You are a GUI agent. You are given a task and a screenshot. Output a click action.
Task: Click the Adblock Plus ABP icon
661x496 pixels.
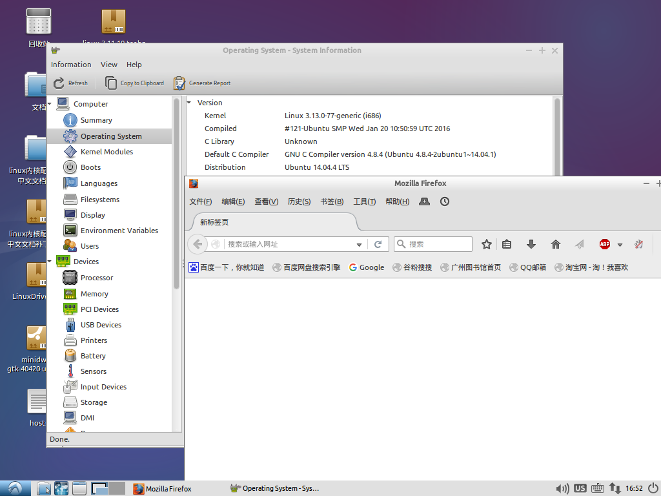point(604,243)
